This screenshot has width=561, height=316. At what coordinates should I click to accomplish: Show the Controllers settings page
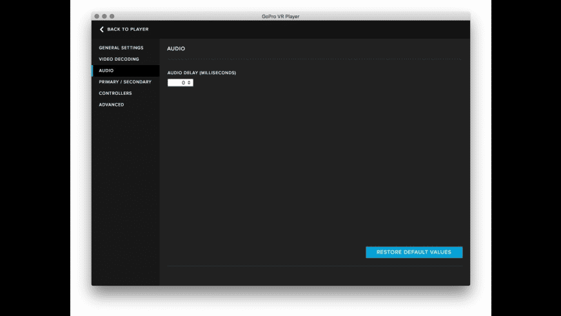pos(115,93)
